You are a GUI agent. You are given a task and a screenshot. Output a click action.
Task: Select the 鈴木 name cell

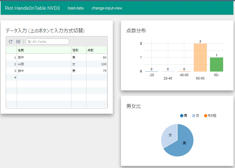(44, 71)
